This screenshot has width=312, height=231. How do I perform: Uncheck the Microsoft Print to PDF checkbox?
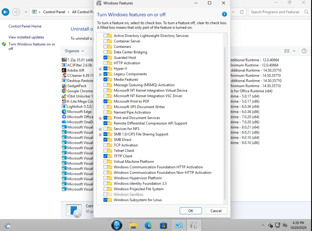coord(105,101)
